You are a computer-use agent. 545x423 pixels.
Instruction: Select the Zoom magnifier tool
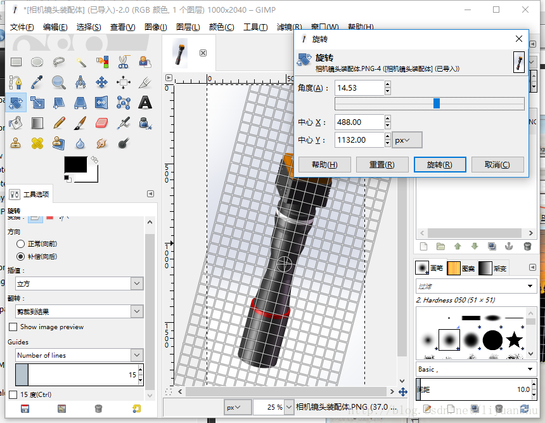[59, 82]
